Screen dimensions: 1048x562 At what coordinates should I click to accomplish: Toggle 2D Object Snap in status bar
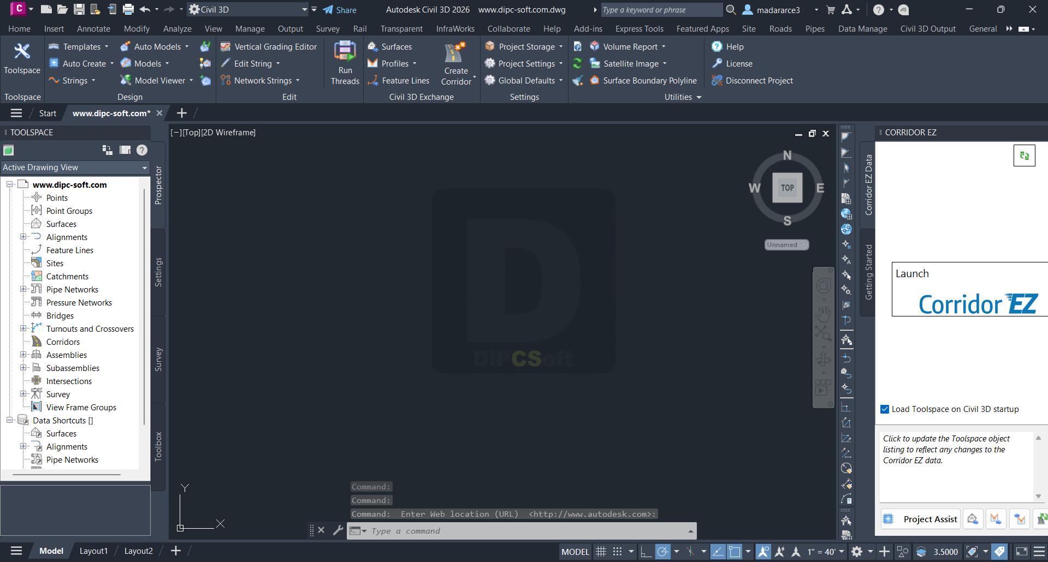(735, 552)
